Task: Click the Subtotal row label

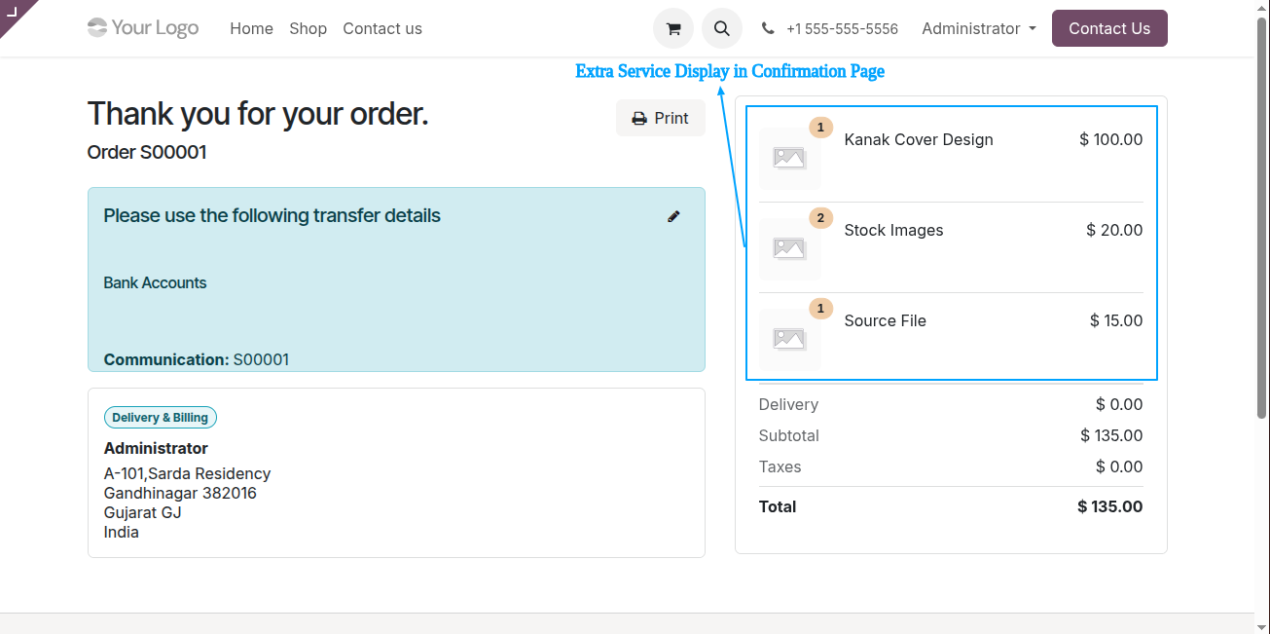Action: coord(789,435)
